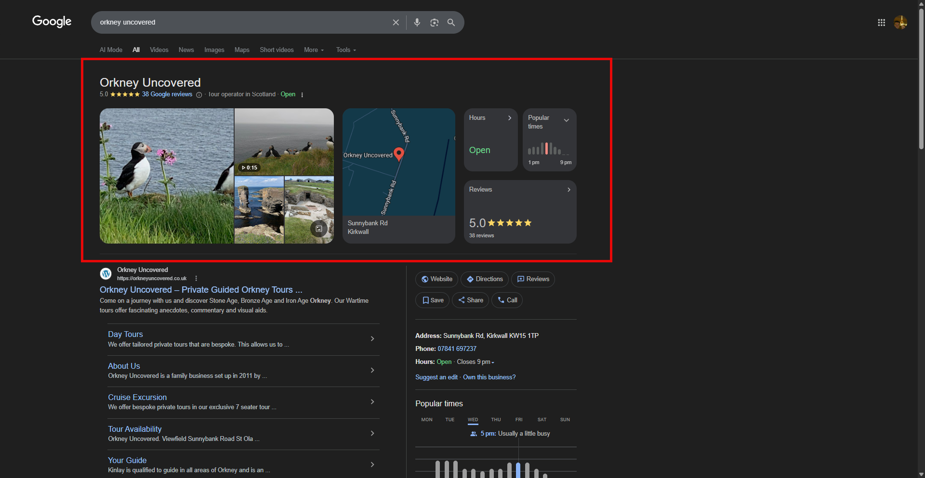Open Private Guided Orkney Tours result title
925x478 pixels.
coord(201,290)
